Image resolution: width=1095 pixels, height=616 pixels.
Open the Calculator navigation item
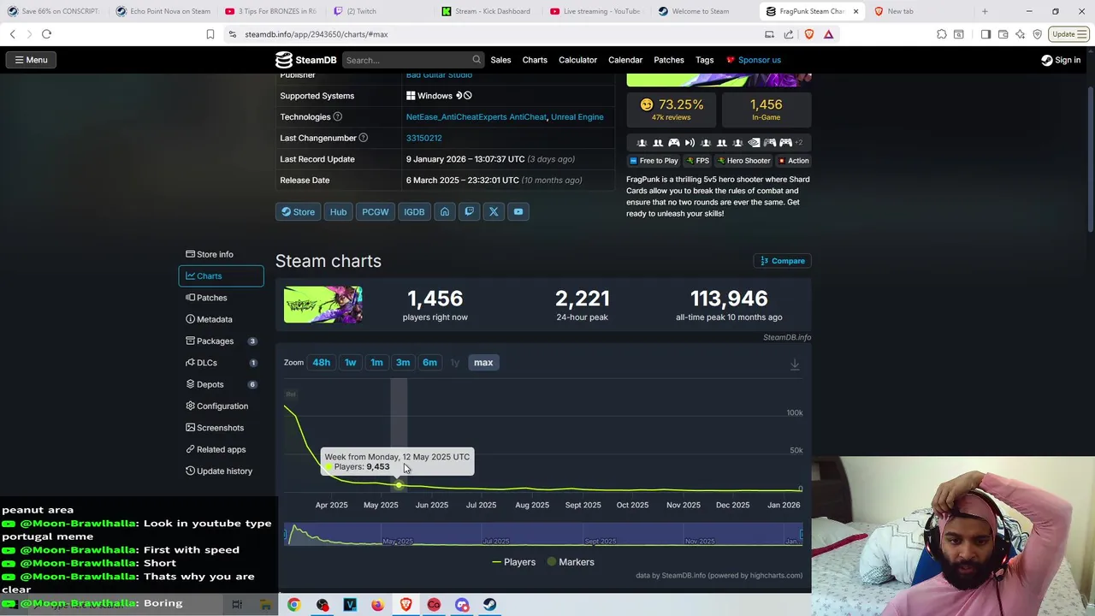[x=577, y=60]
